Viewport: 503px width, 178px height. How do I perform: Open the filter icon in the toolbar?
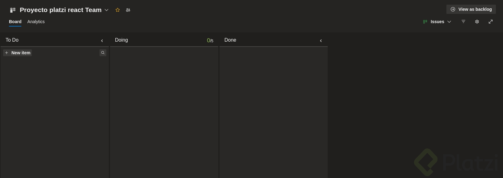click(463, 22)
